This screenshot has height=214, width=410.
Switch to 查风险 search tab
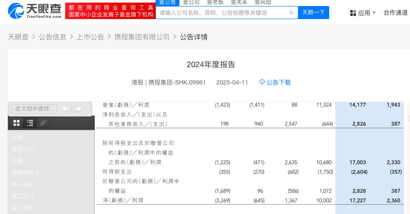(263, 3)
